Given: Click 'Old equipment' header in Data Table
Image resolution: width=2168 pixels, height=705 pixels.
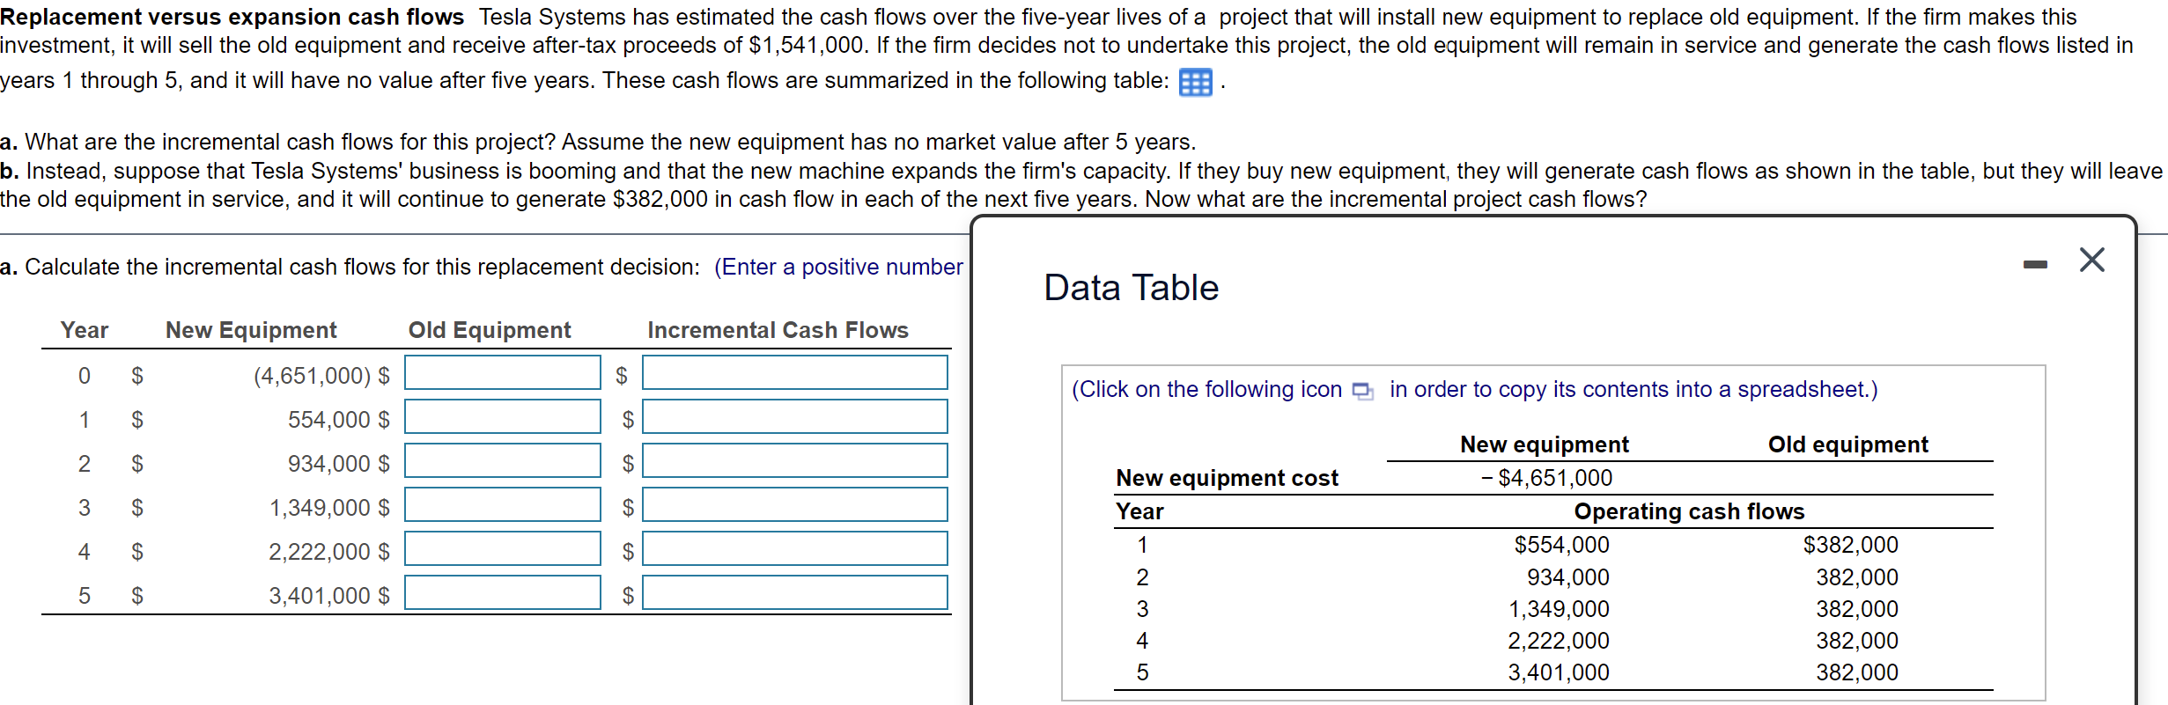Looking at the screenshot, I should [x=1847, y=444].
